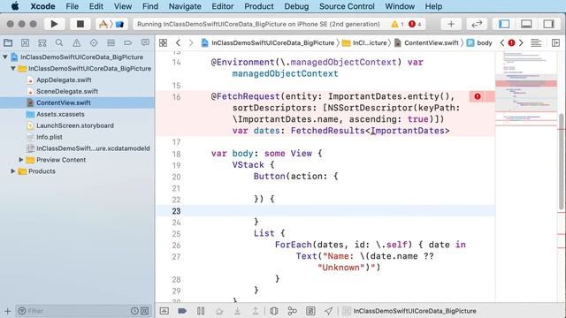Open the File menu

(72, 6)
